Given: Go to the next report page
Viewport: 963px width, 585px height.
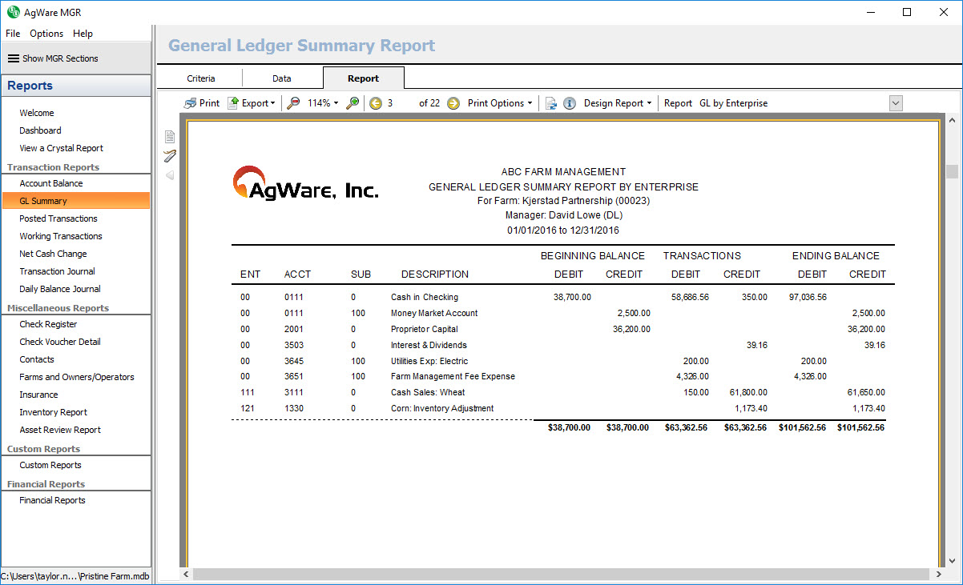Looking at the screenshot, I should (453, 103).
